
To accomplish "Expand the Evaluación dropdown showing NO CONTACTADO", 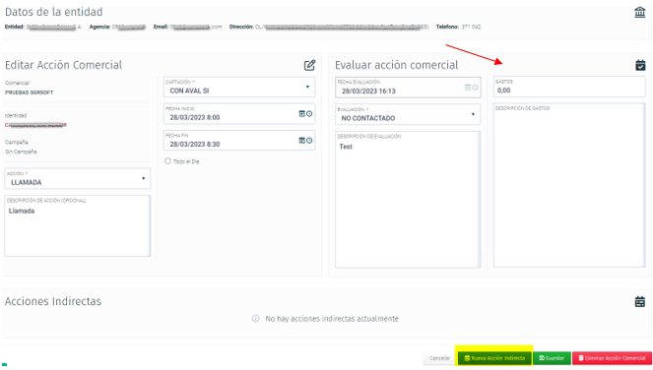I will (x=408, y=114).
